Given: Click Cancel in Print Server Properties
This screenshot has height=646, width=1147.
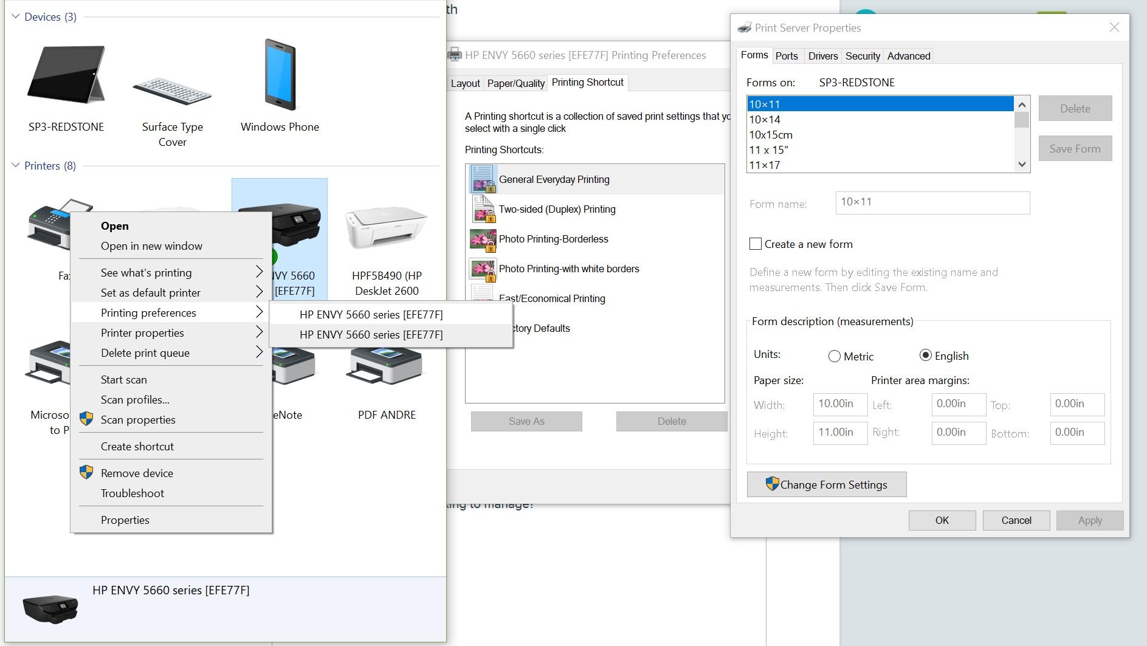Looking at the screenshot, I should click(1016, 520).
